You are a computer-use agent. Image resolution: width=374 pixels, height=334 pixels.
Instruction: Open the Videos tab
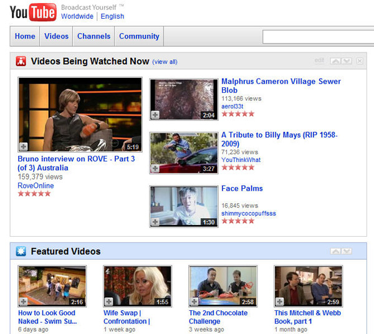(56, 36)
